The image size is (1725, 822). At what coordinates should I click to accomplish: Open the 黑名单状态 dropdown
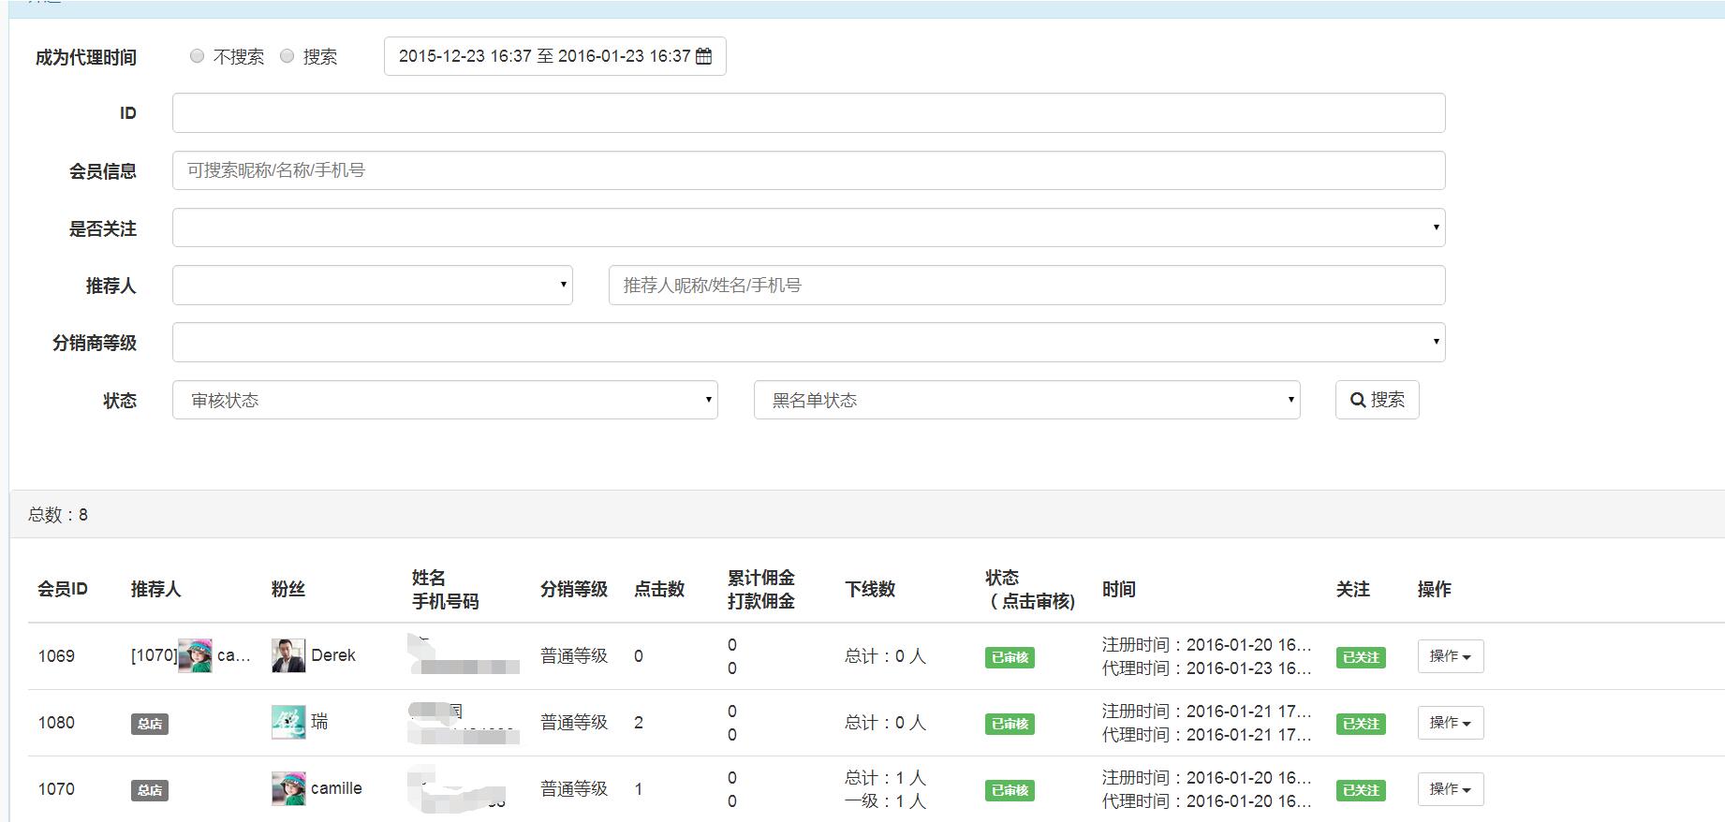click(1026, 400)
